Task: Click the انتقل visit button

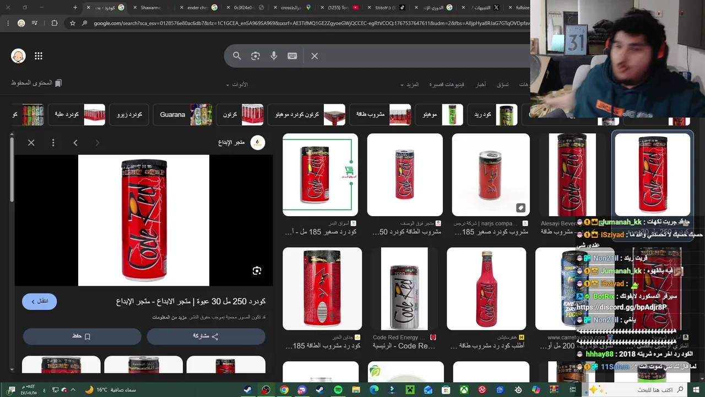Action: coord(39,301)
